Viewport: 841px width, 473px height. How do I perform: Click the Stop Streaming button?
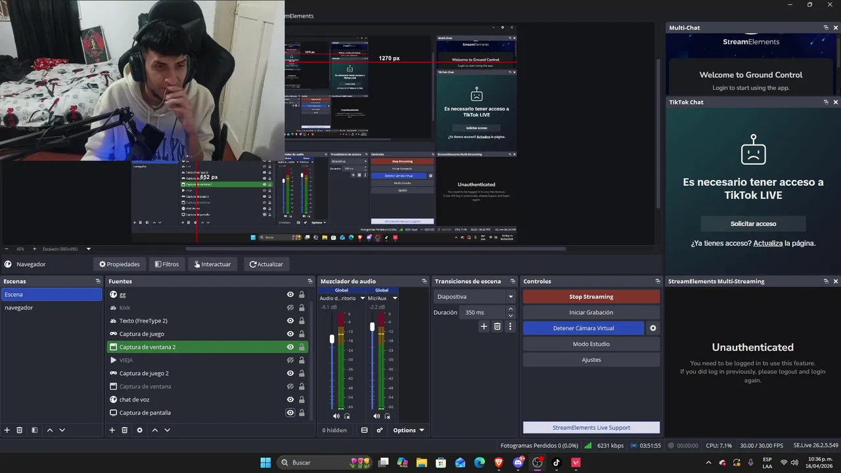(x=591, y=296)
